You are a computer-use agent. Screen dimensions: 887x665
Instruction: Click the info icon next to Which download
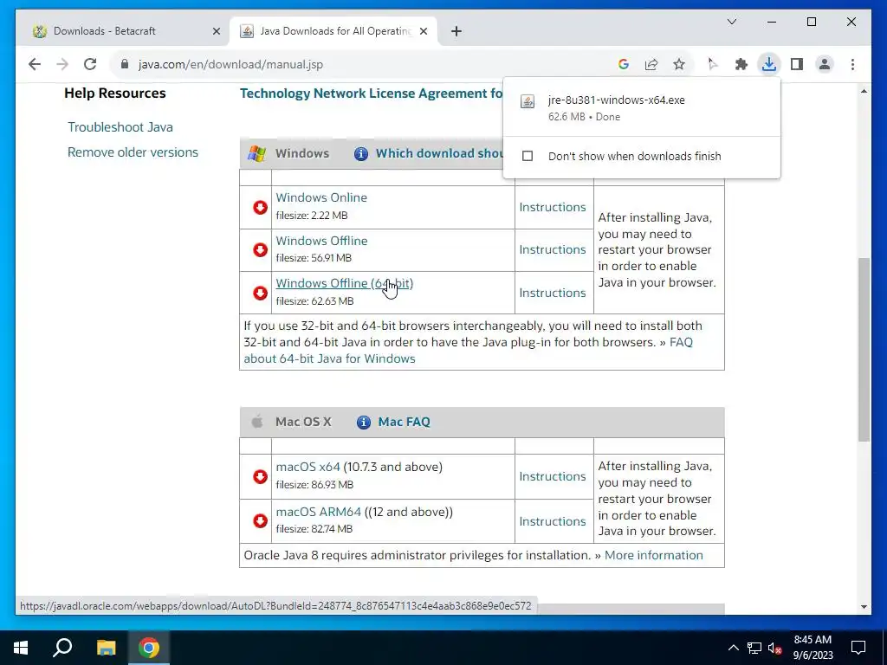[361, 153]
